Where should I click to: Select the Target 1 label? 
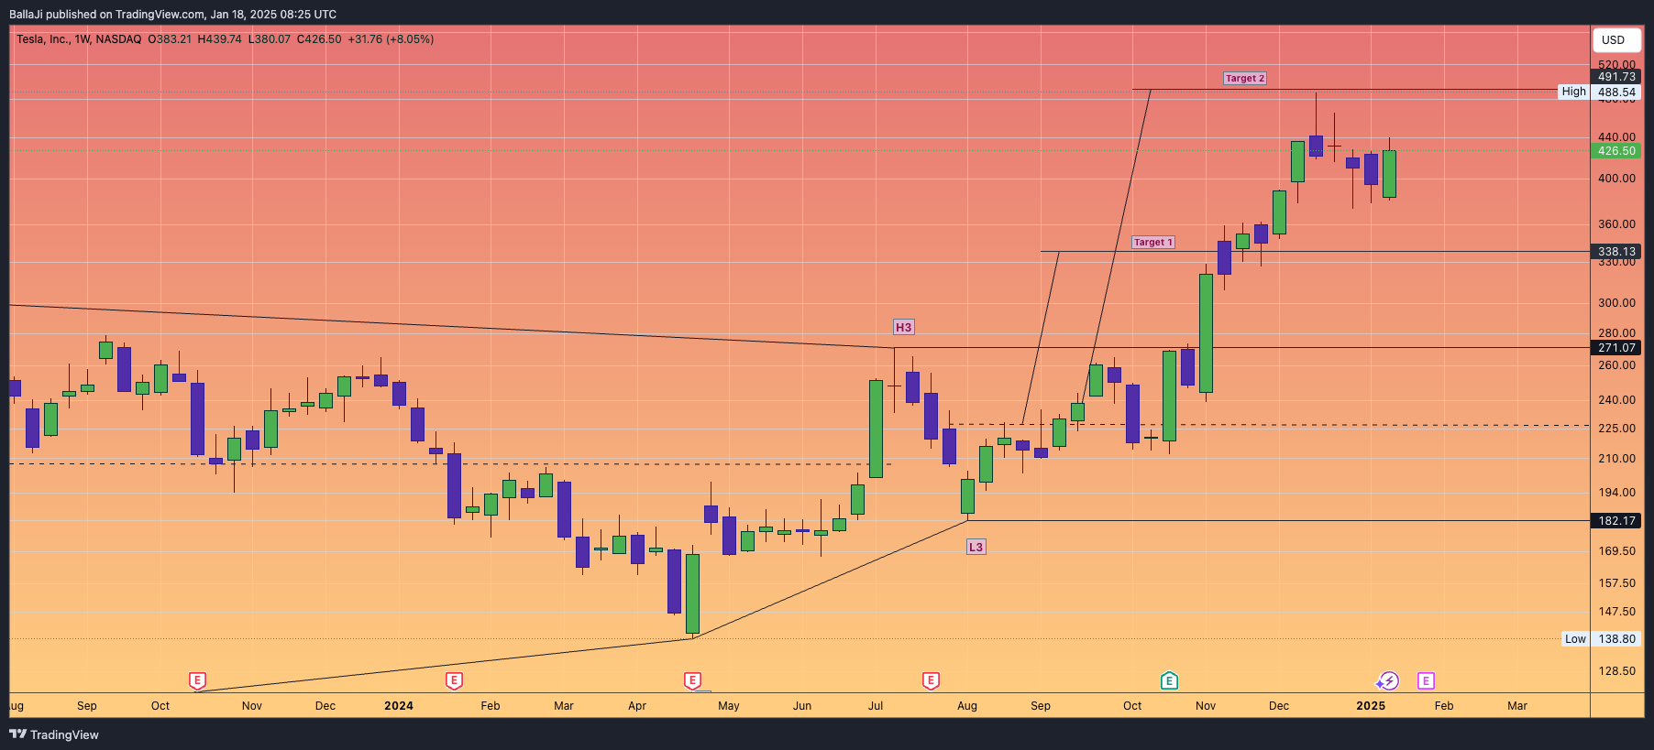click(1153, 243)
